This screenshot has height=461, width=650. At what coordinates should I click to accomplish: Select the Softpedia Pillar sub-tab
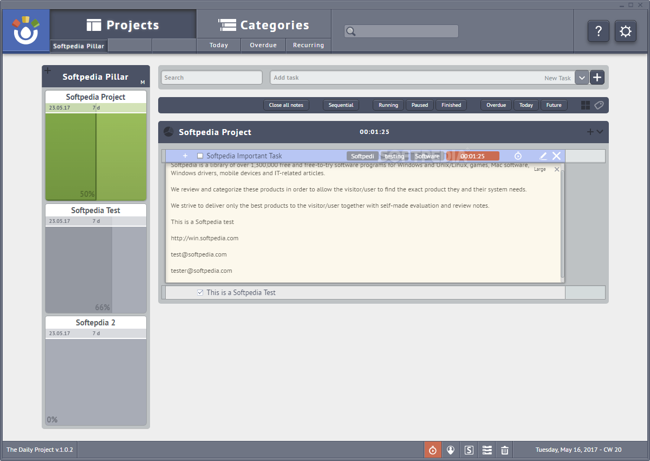(x=79, y=46)
